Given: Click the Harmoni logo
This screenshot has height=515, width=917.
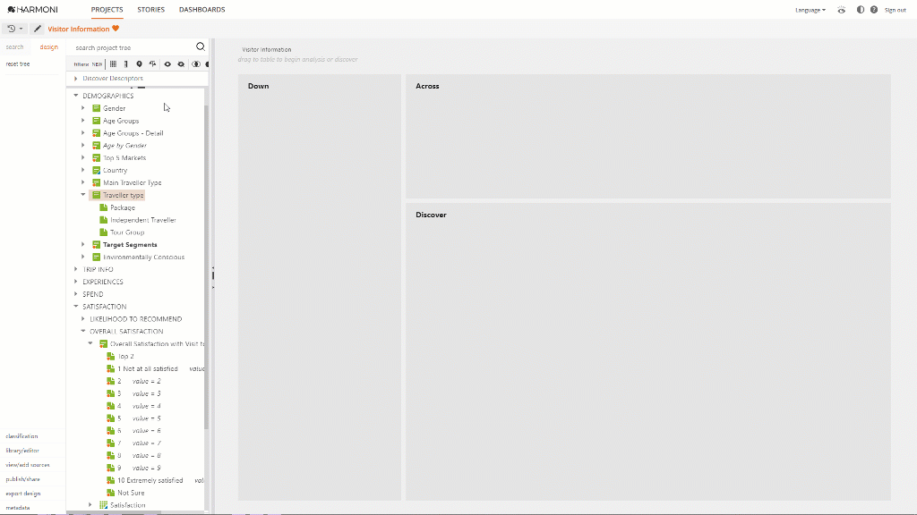Looking at the screenshot, I should click(x=33, y=9).
